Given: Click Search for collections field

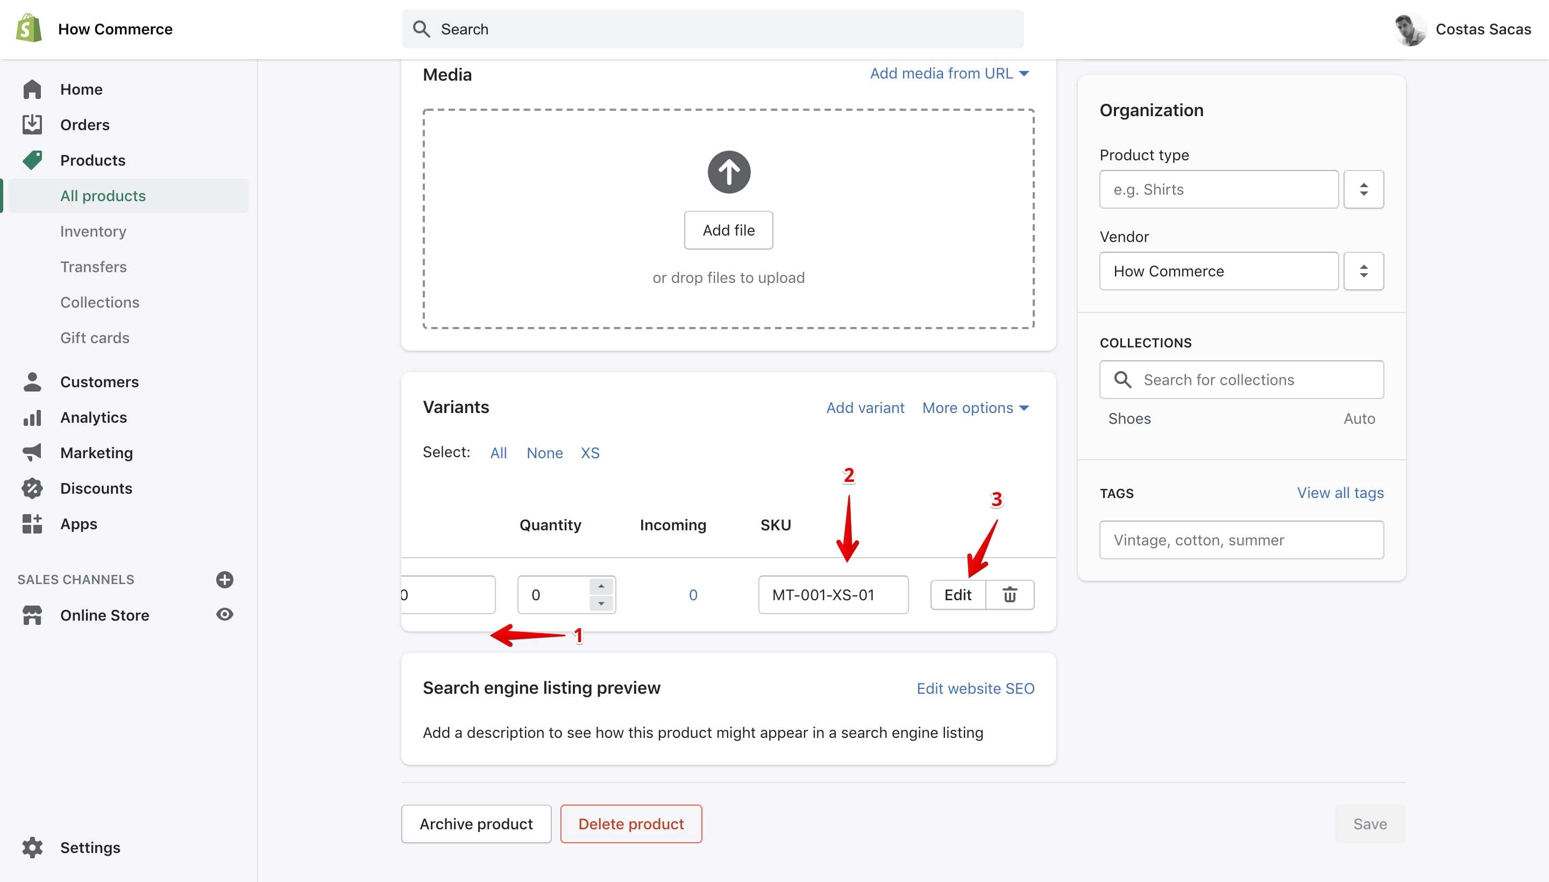Looking at the screenshot, I should (1241, 380).
